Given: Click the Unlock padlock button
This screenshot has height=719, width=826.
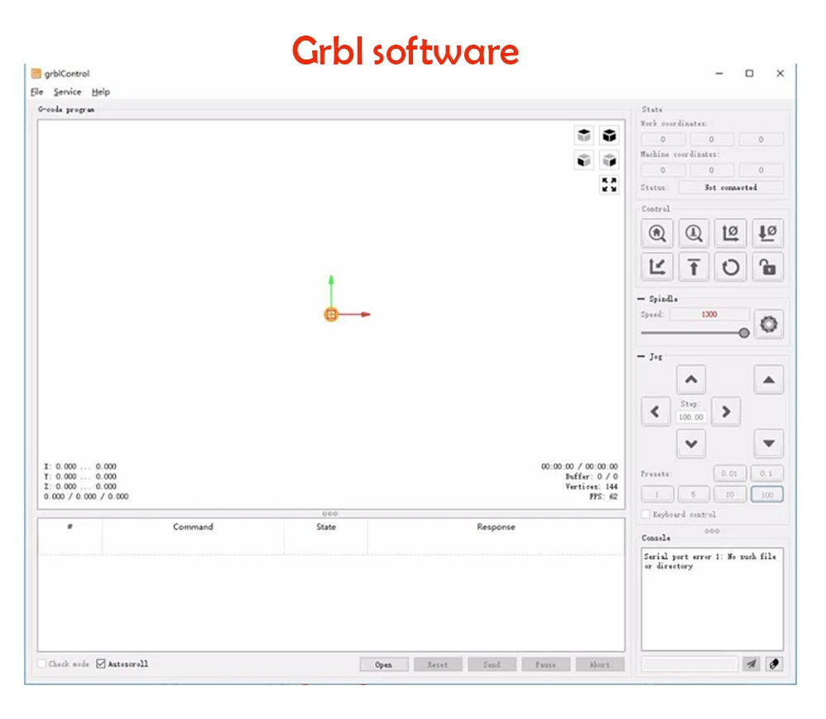Looking at the screenshot, I should click(767, 267).
